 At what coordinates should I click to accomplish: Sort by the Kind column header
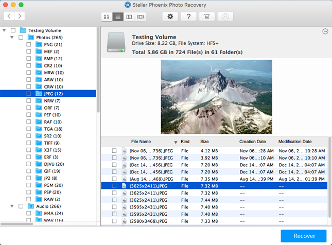point(185,142)
